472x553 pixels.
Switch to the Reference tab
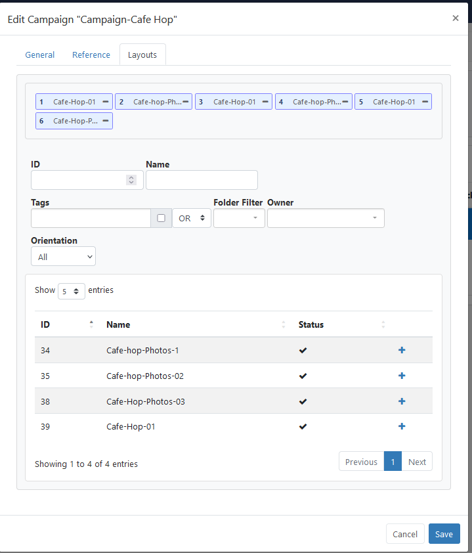91,55
